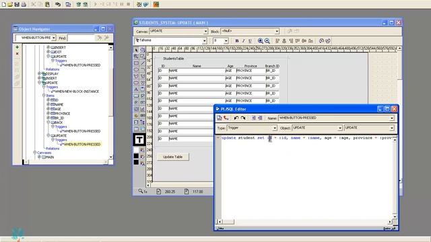Open a form via the folder icon
This screenshot has width=431, height=242.
11,5
